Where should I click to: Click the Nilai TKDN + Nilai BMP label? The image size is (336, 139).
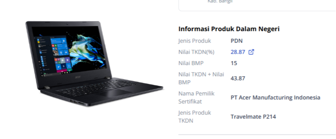pos(201,78)
